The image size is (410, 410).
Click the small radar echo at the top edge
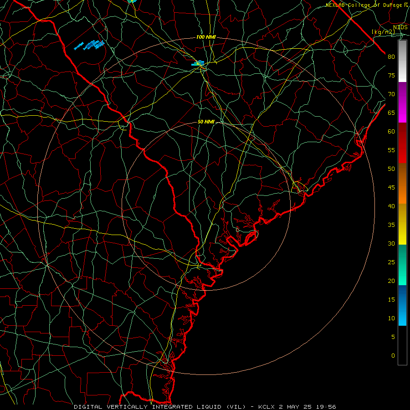[x=132, y=1]
